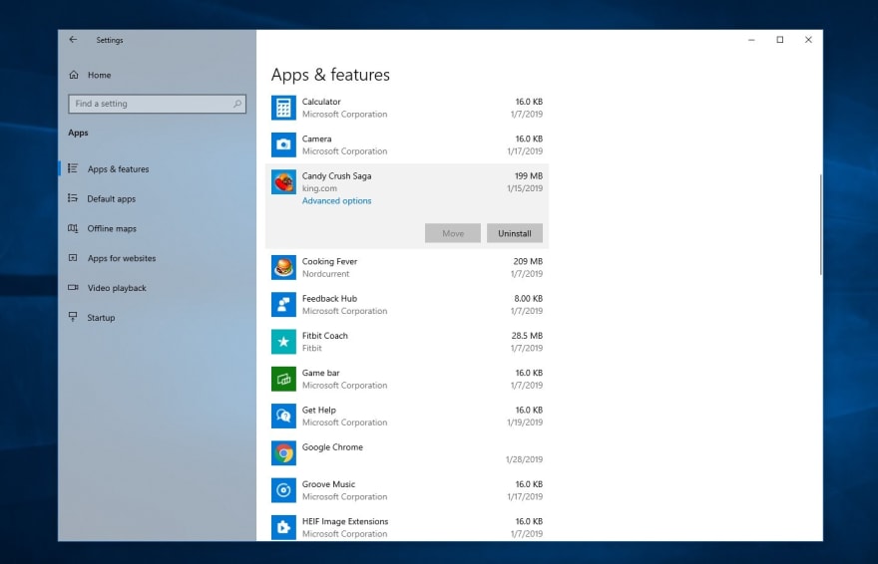Click the 1/19/2019 date for Get Help
The height and width of the screenshot is (564, 878).
point(525,423)
